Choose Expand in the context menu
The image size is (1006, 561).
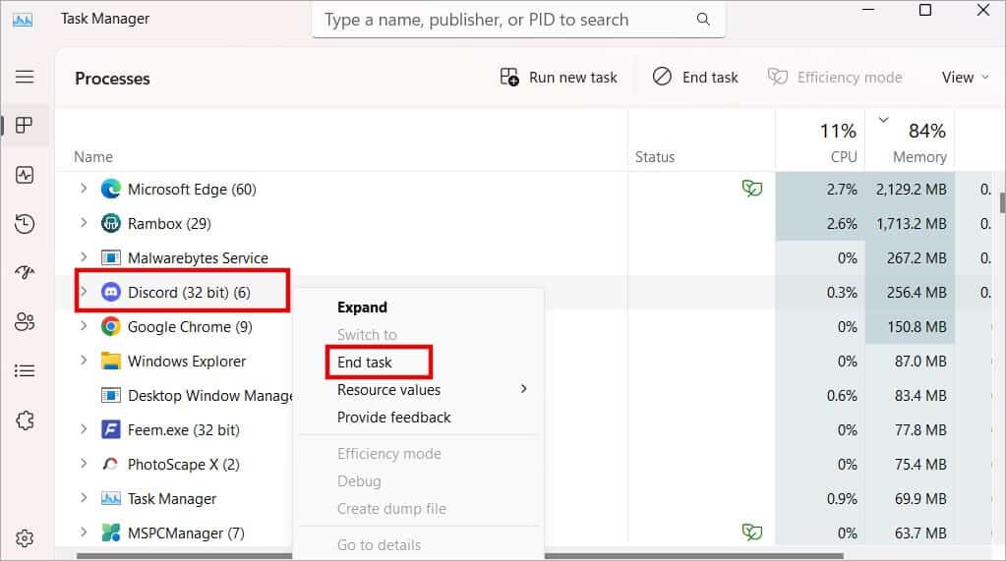tap(362, 308)
